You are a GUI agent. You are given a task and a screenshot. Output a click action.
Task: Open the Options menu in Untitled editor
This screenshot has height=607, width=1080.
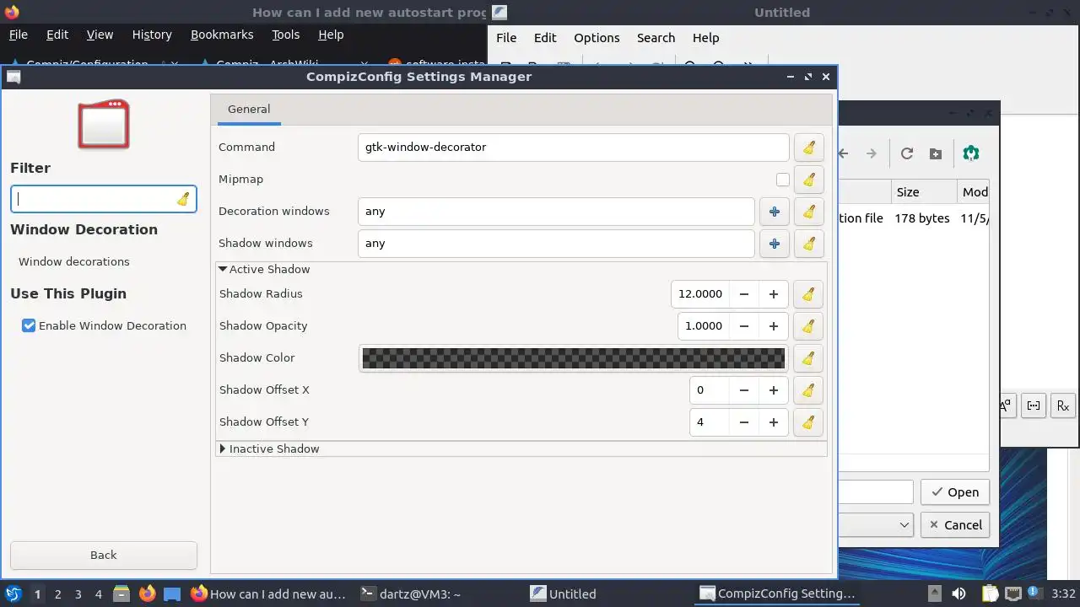point(597,38)
